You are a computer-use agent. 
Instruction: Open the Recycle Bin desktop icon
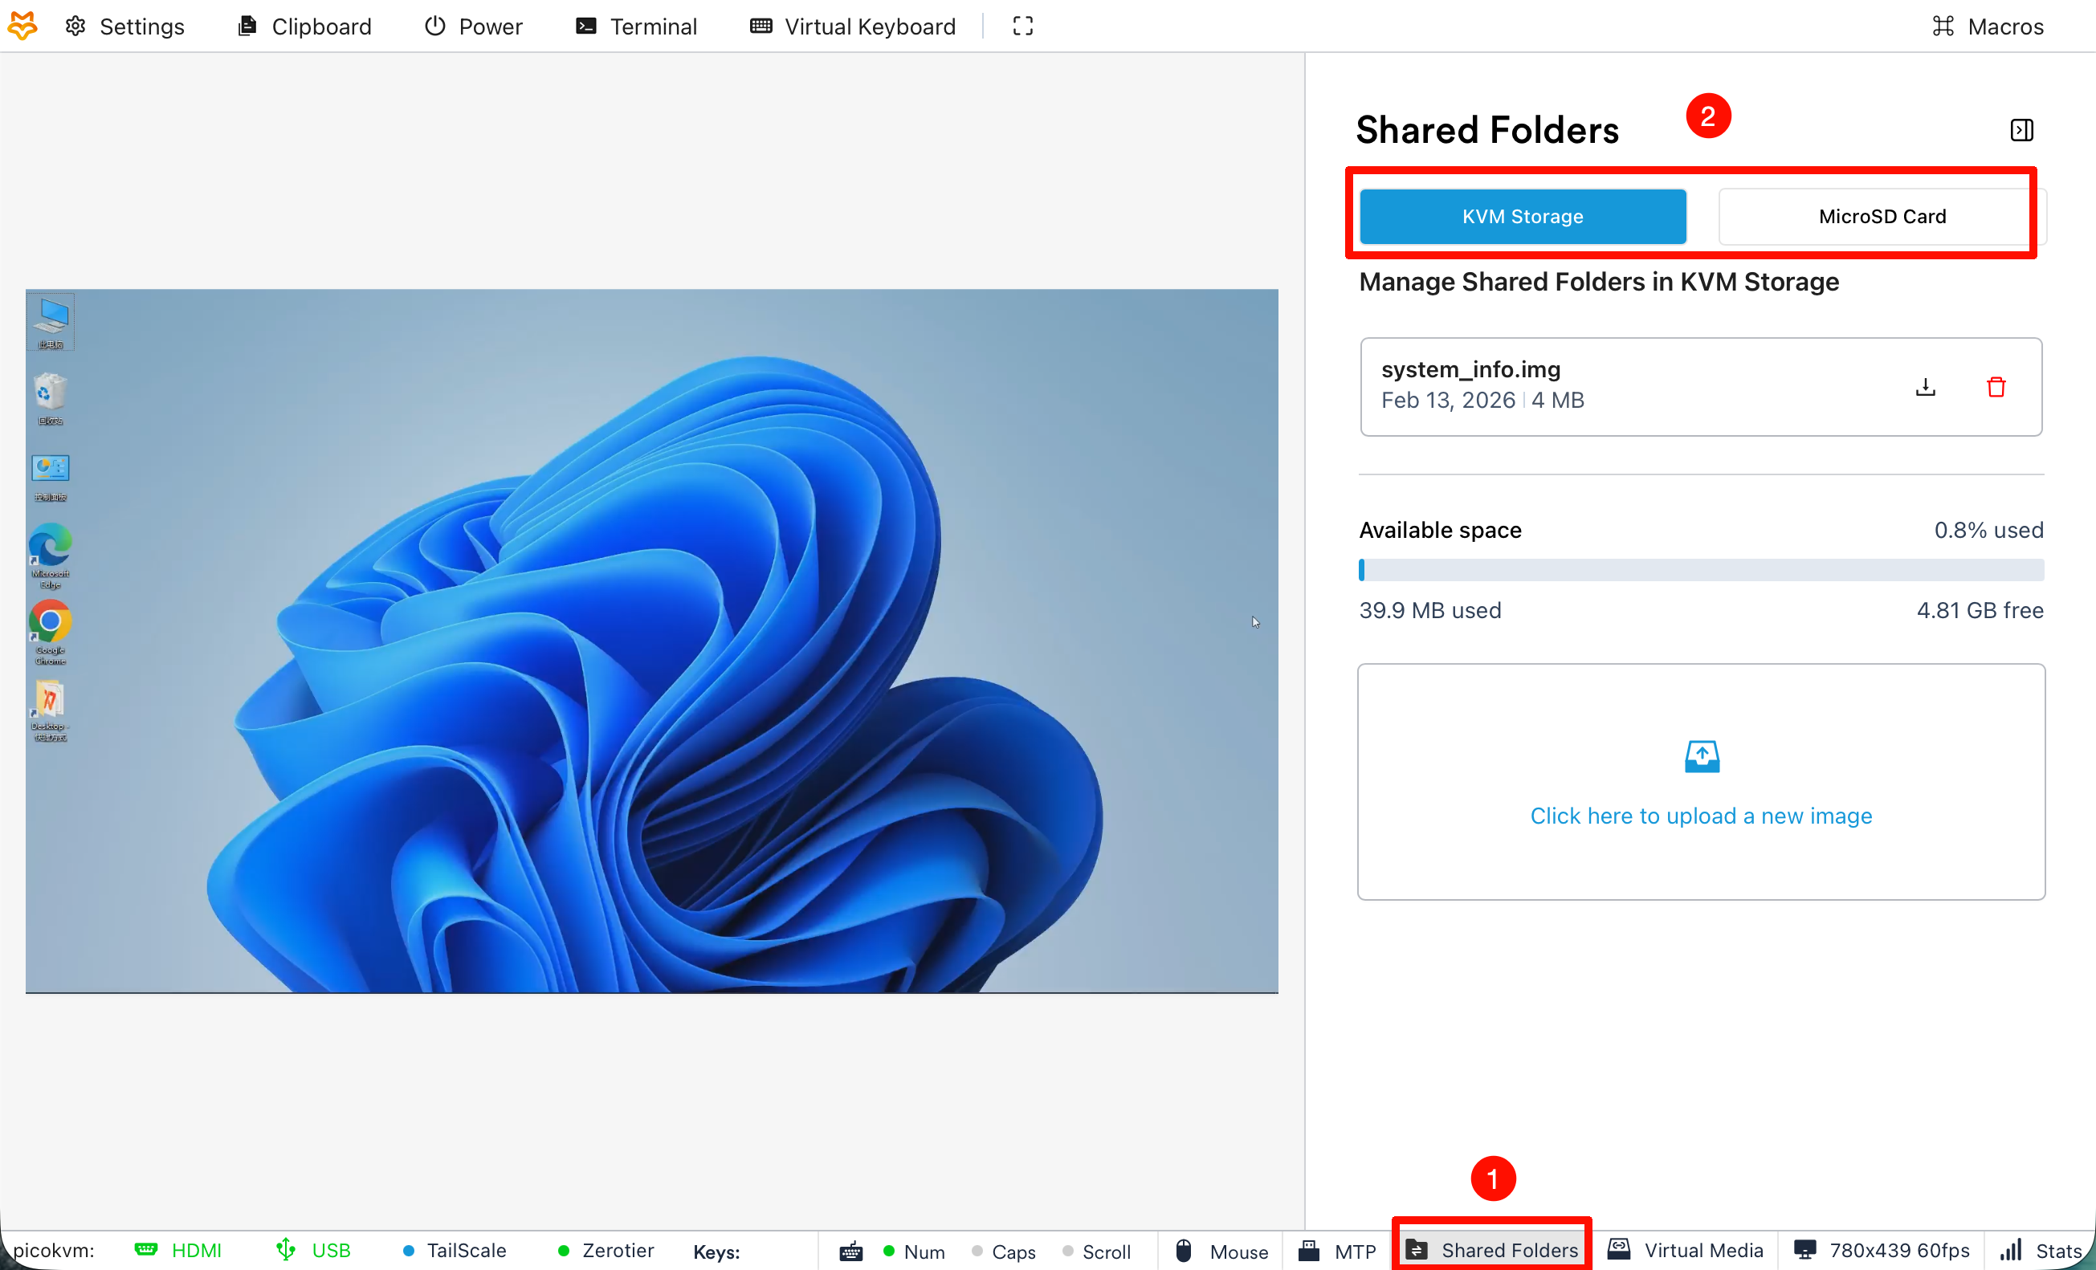click(x=50, y=393)
